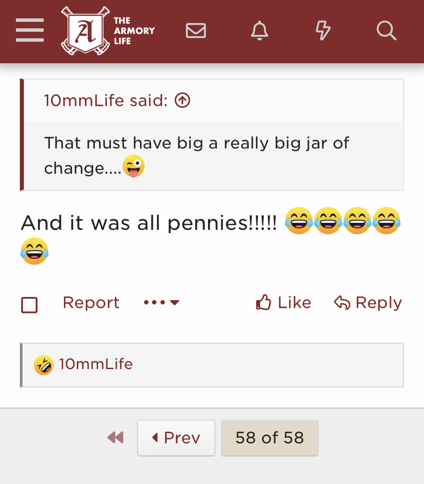Open the alerts bell icon
The height and width of the screenshot is (484, 424).
pyautogui.click(x=259, y=30)
